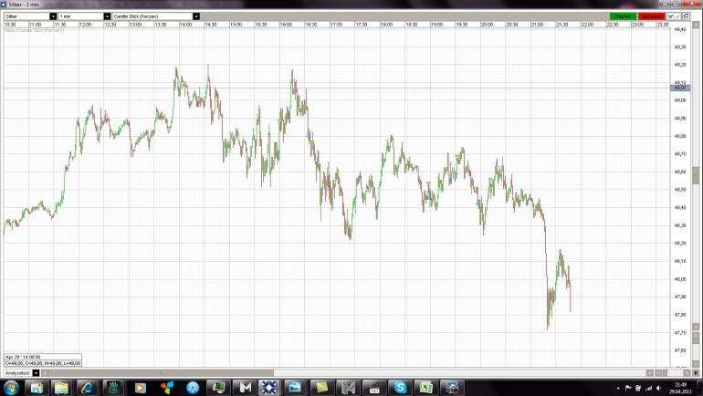Click the volume icon in system tray
703x396 pixels.
point(658,388)
